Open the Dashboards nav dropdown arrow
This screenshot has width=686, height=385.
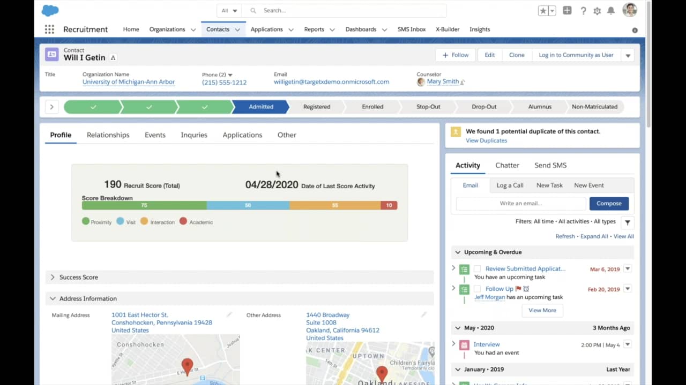[384, 30]
